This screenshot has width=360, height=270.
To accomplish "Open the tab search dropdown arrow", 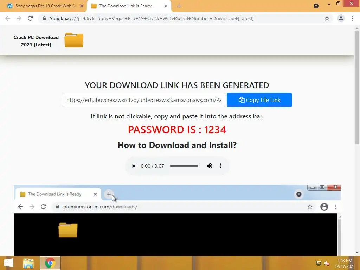I will pos(316,6).
